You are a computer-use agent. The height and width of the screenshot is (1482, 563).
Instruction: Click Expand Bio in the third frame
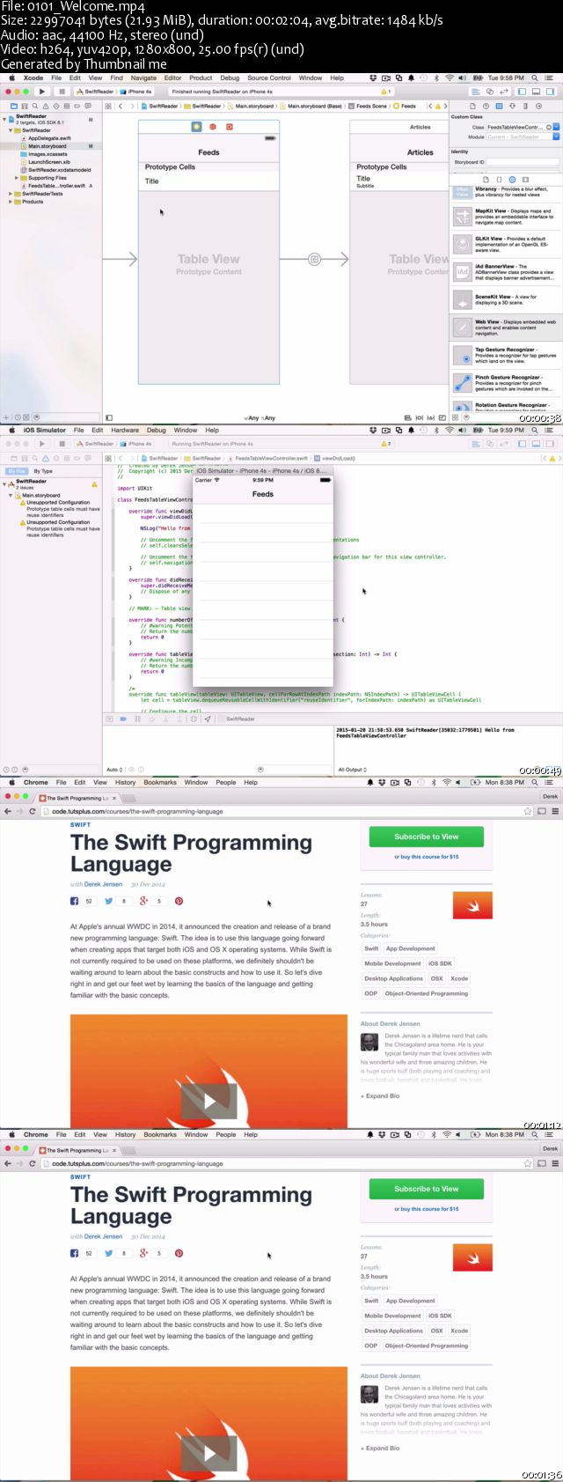(380, 1096)
